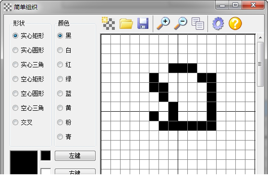268x181 pixels.
Task: Choose the 青 color radio button
Action: (64, 137)
